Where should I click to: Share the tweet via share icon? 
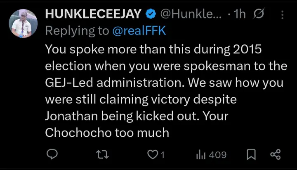[275, 155]
